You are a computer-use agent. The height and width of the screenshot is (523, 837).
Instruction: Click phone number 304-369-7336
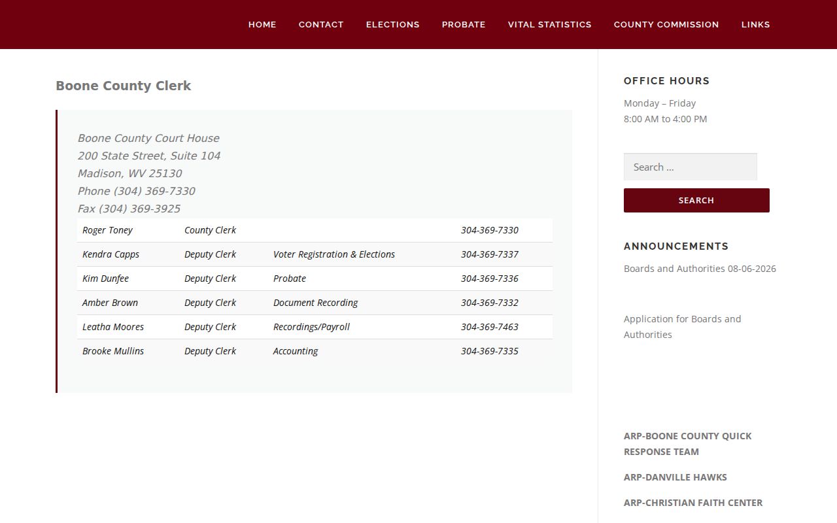(490, 278)
